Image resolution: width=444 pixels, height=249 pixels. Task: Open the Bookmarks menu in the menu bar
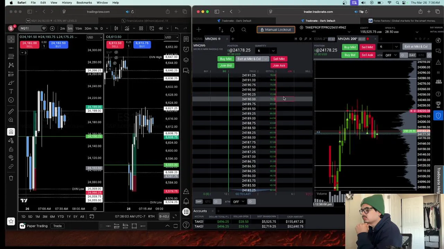click(x=84, y=3)
